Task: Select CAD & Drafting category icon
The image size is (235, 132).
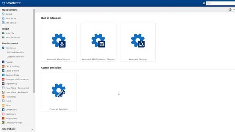Action: tap(3, 66)
